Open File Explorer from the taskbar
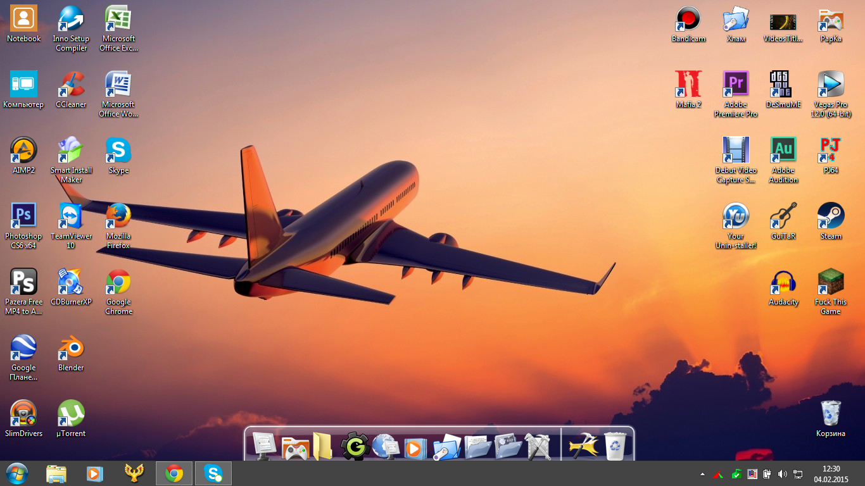865x486 pixels. [x=56, y=473]
